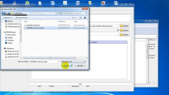Click the third choose button
This screenshot has height=95, width=169.
tap(124, 35)
